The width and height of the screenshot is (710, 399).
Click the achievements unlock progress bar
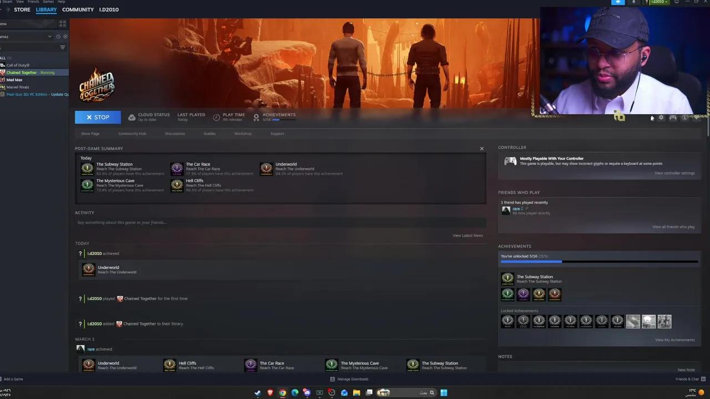[x=599, y=261]
